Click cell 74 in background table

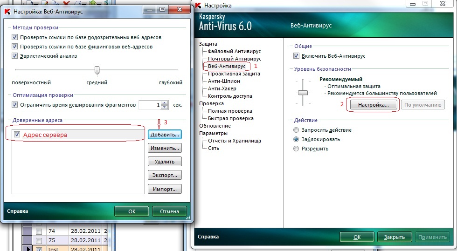(57, 231)
